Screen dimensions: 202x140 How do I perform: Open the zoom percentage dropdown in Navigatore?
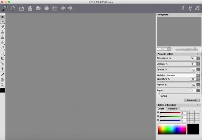point(169,49)
